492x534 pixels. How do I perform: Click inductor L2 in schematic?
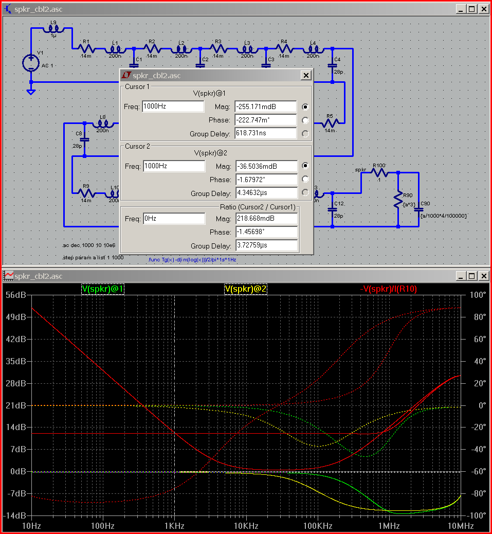pos(181,50)
